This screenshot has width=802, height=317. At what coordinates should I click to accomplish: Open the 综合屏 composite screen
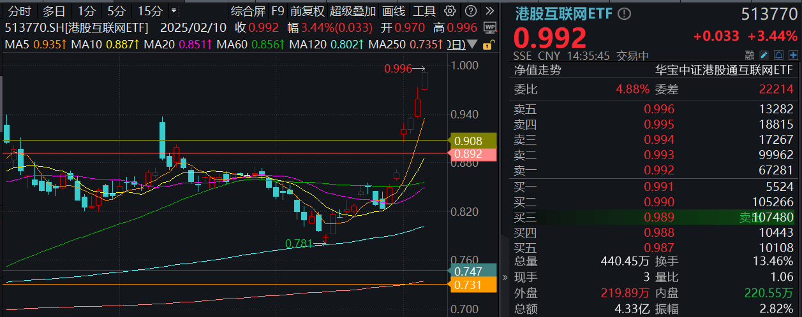pyautogui.click(x=248, y=11)
